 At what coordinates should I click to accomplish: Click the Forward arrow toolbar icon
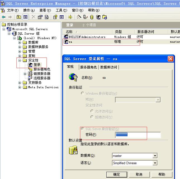tap(10, 17)
